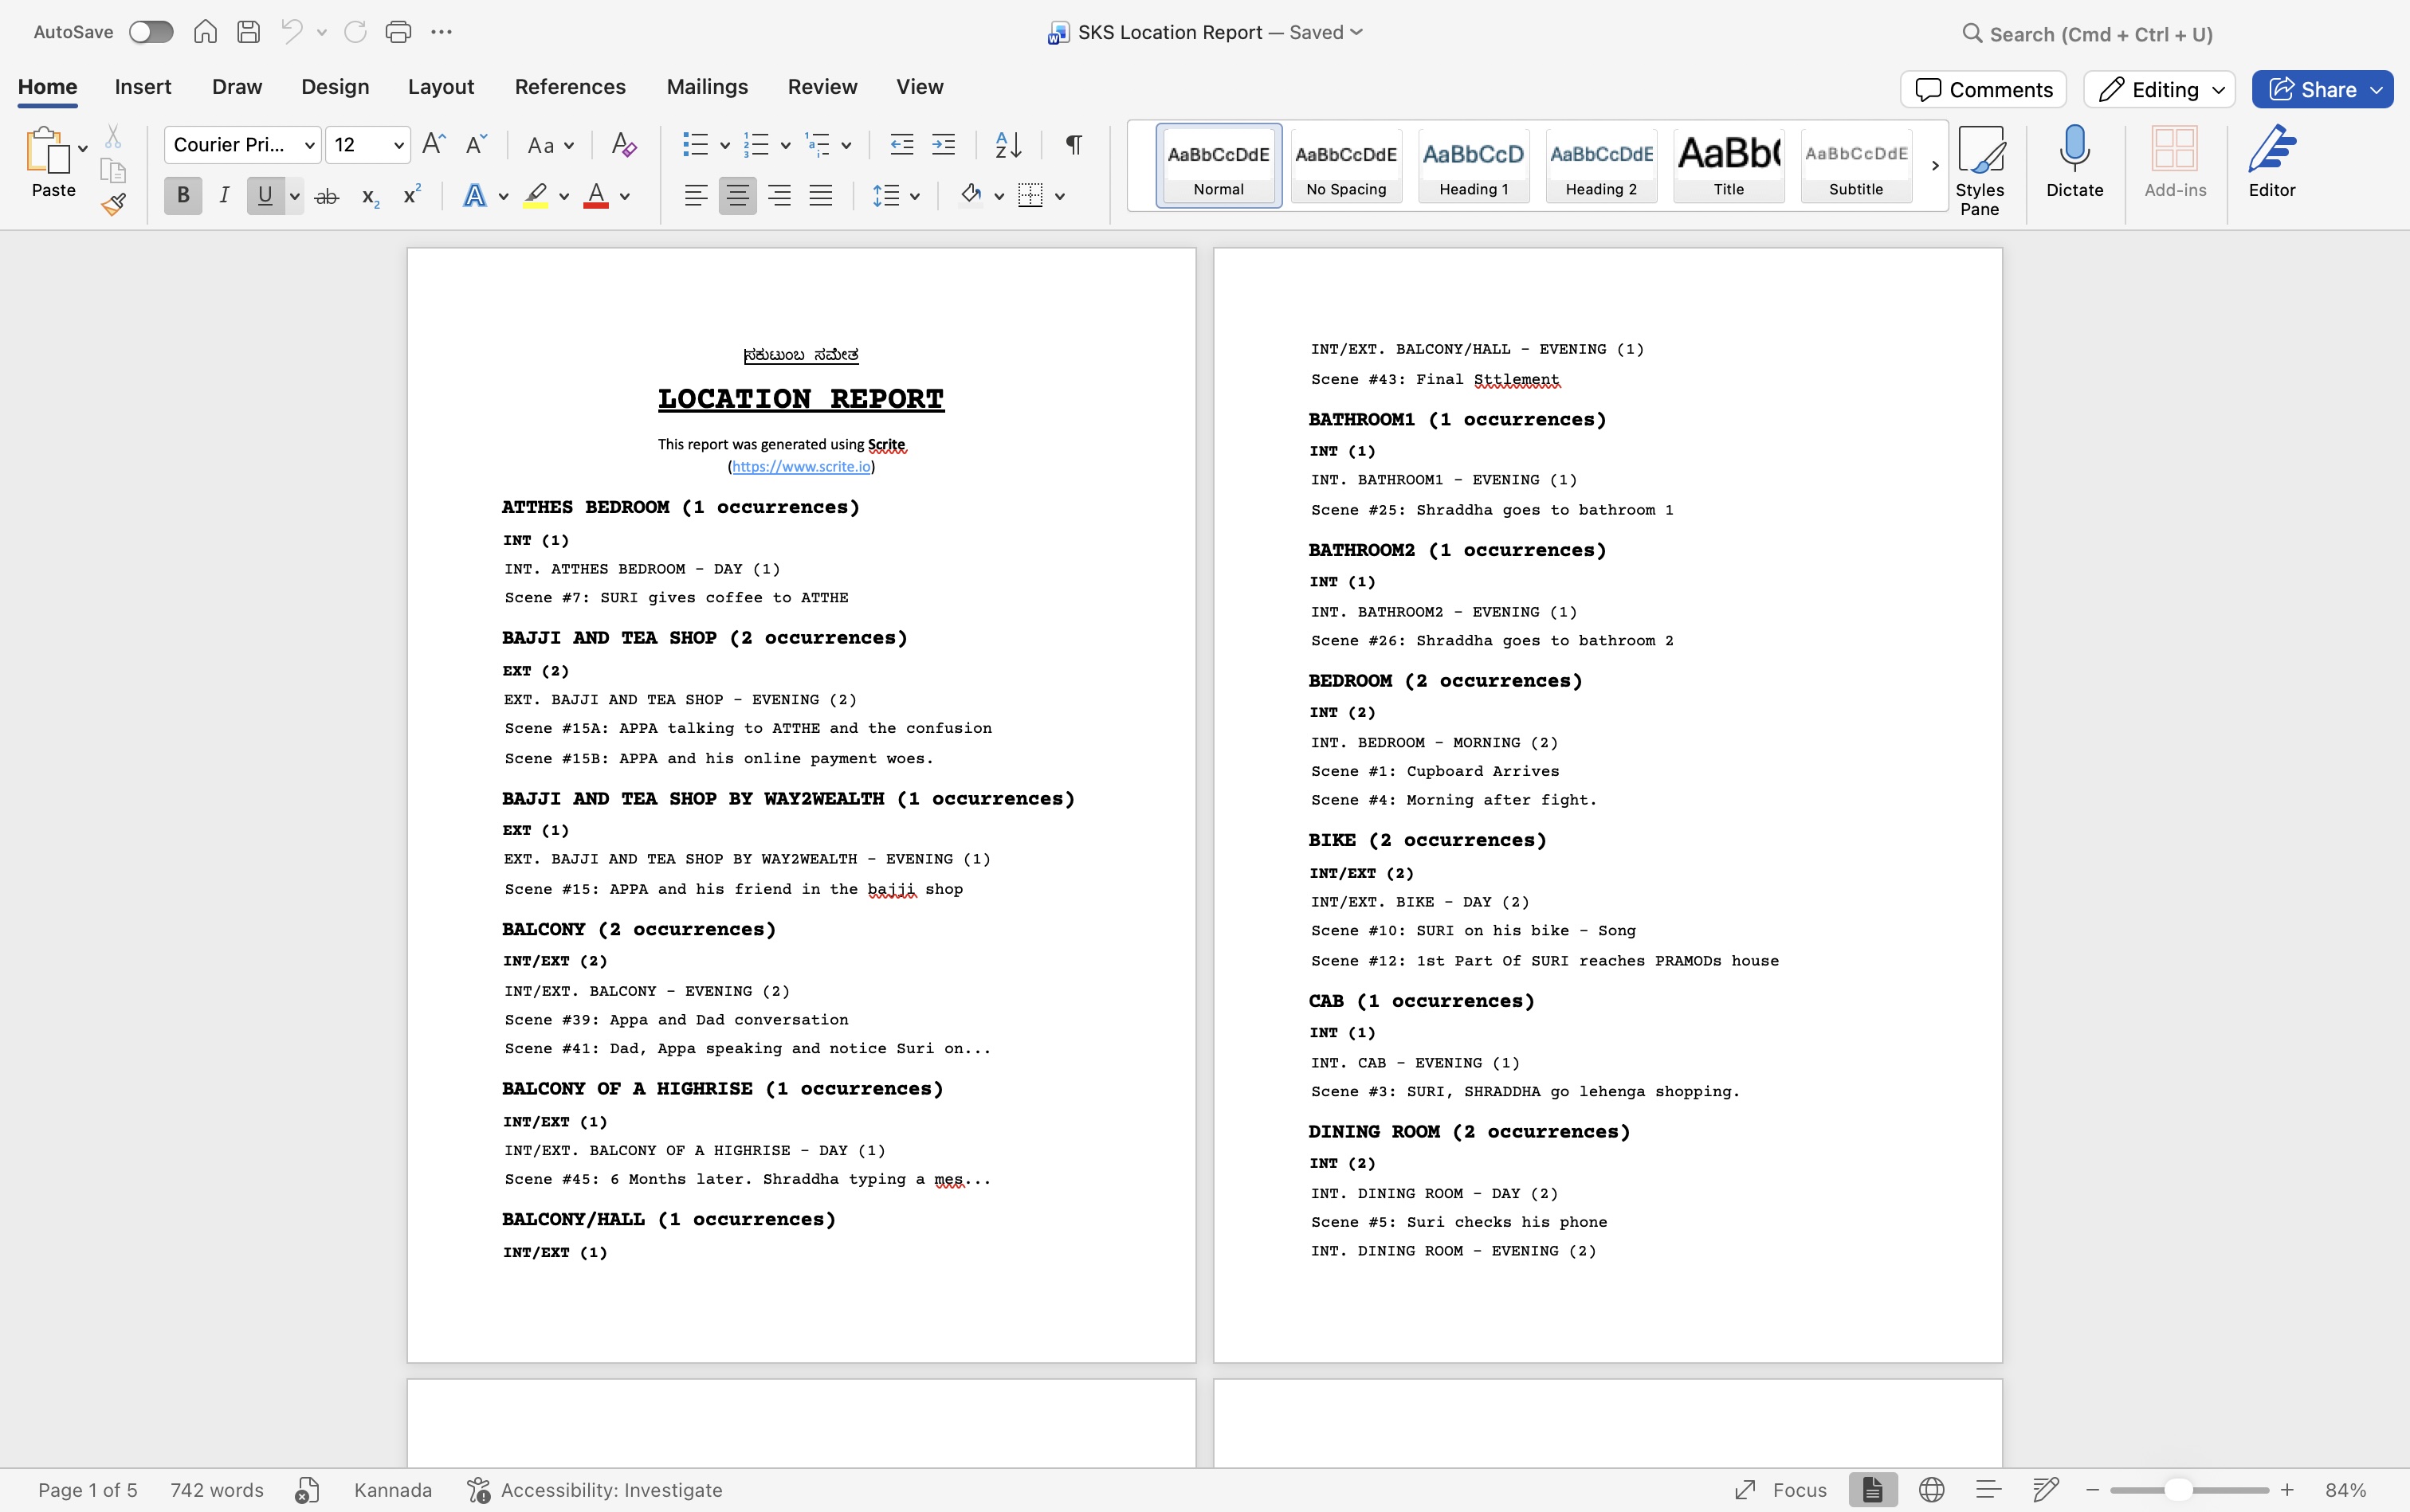Click the Clear Formatting icon

pyautogui.click(x=623, y=145)
